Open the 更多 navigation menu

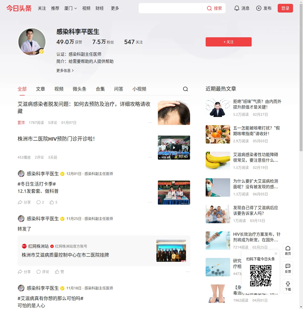click(x=115, y=8)
